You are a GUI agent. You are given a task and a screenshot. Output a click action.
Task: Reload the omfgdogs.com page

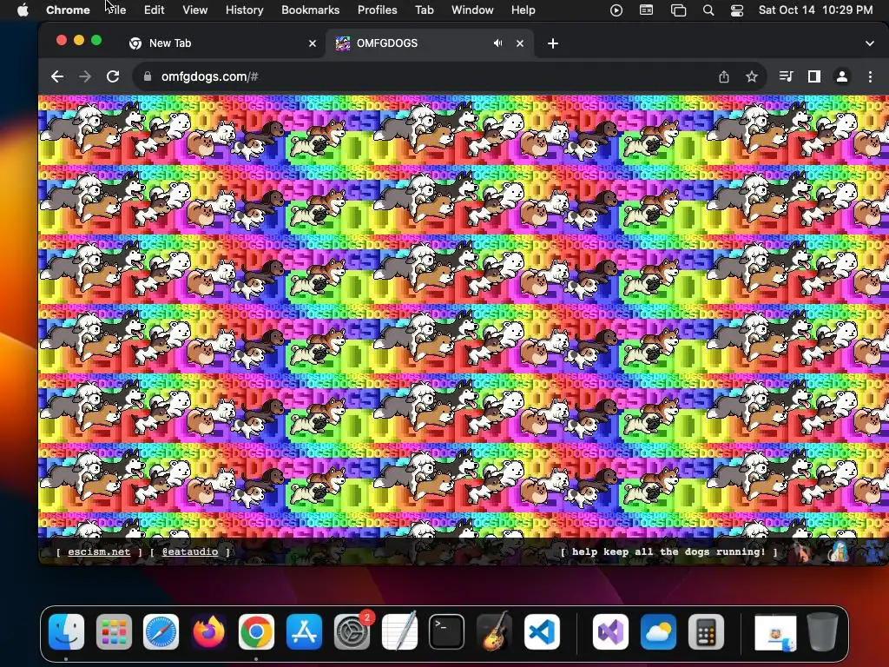click(x=113, y=76)
